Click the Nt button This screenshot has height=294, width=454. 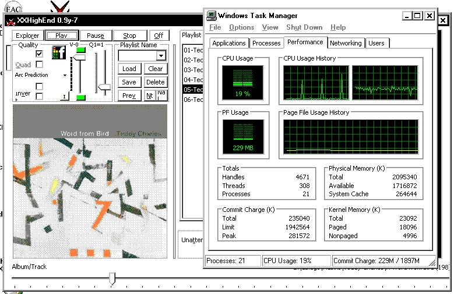click(x=150, y=95)
